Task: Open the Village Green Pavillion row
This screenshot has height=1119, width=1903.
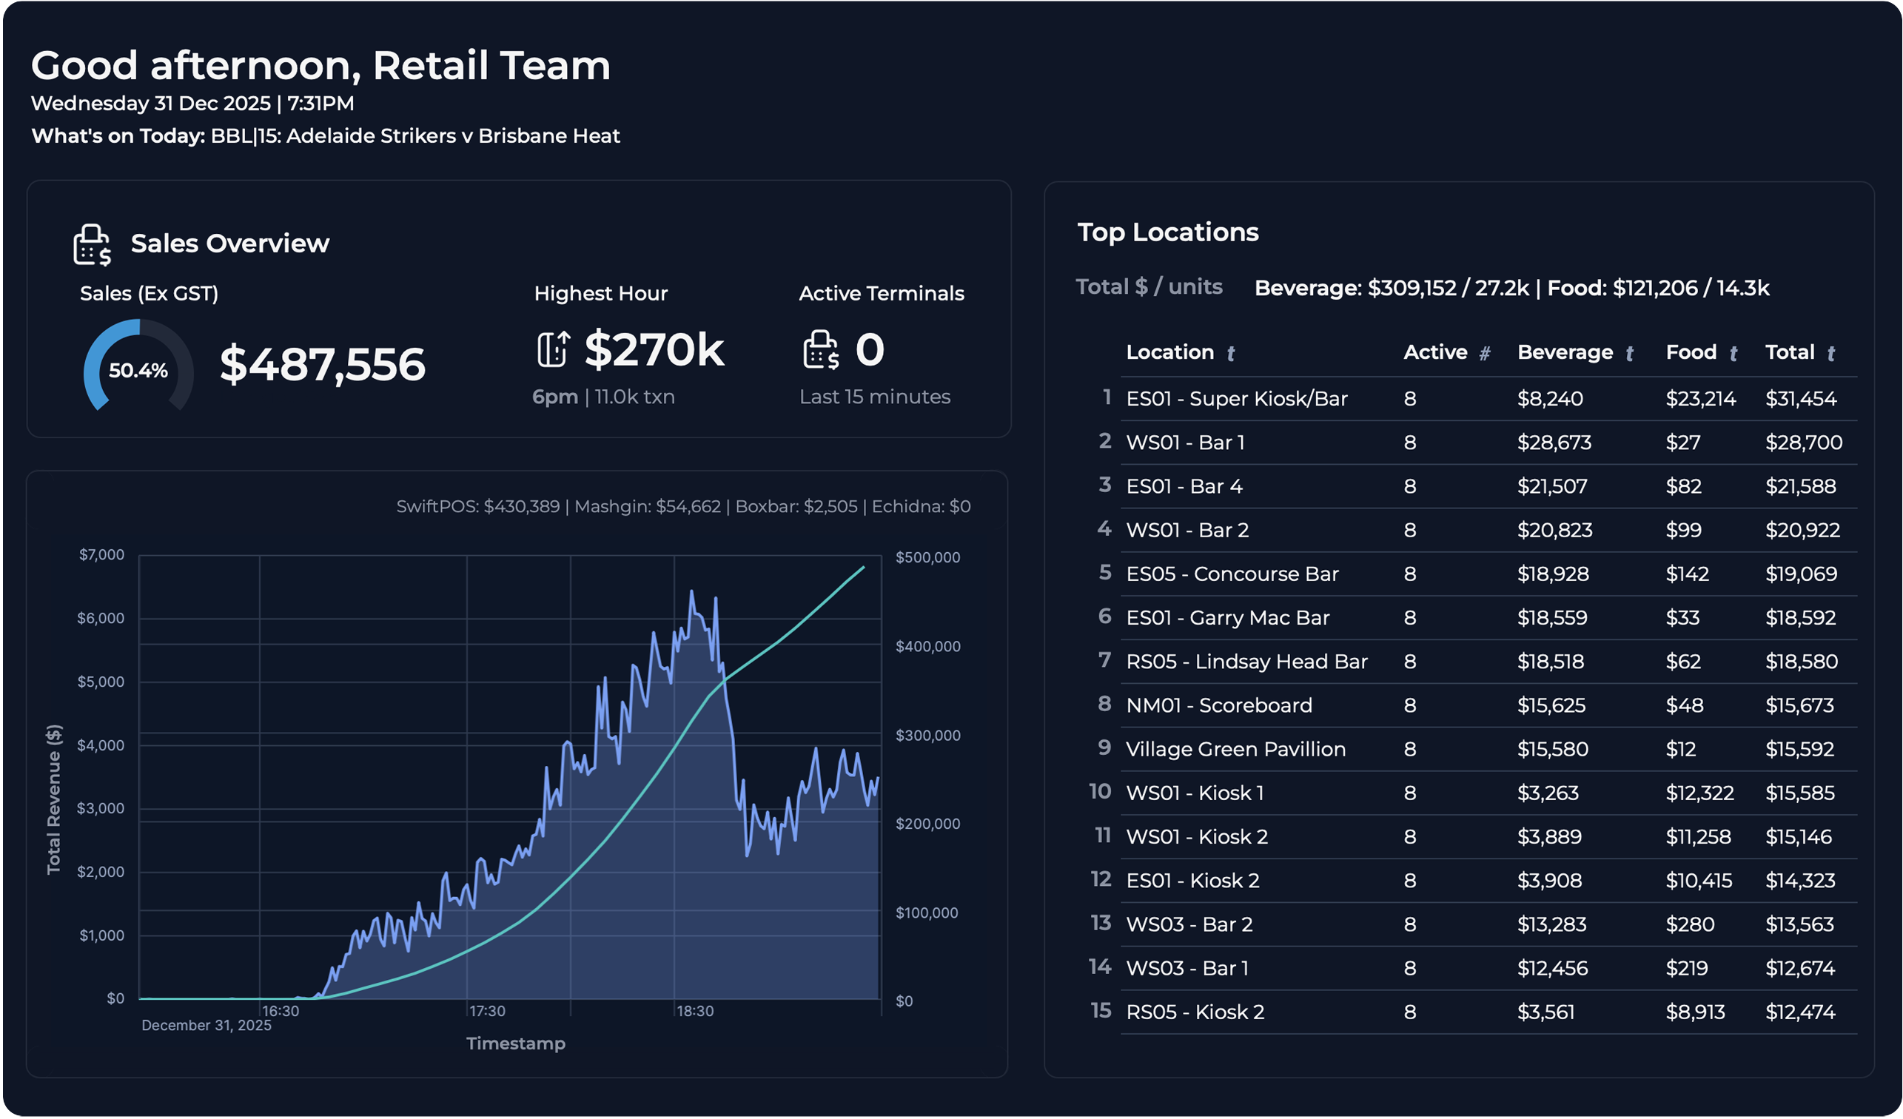Action: pyautogui.click(x=1235, y=749)
